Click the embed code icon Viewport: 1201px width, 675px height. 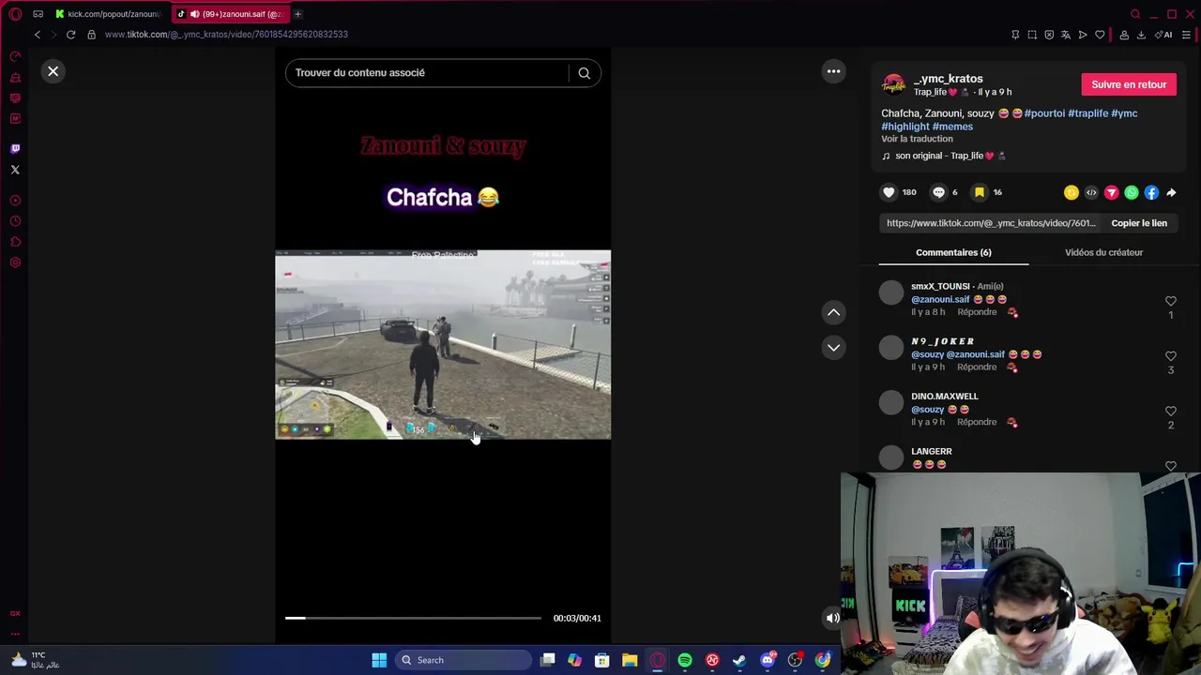[x=1091, y=192]
